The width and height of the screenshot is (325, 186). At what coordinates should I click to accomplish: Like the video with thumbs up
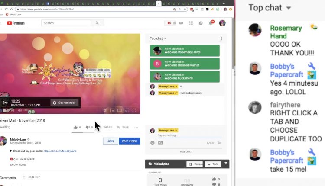pyautogui.click(x=76, y=128)
